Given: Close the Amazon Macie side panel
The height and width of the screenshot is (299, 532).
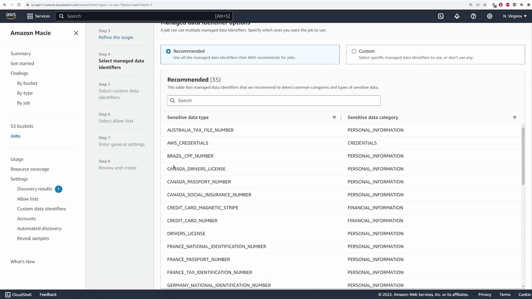Looking at the screenshot, I should tap(76, 33).
